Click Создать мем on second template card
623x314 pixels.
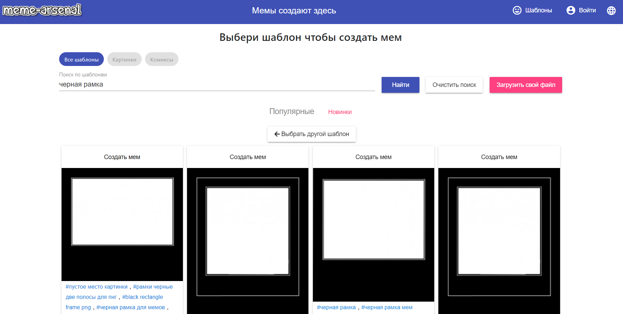pyautogui.click(x=248, y=157)
